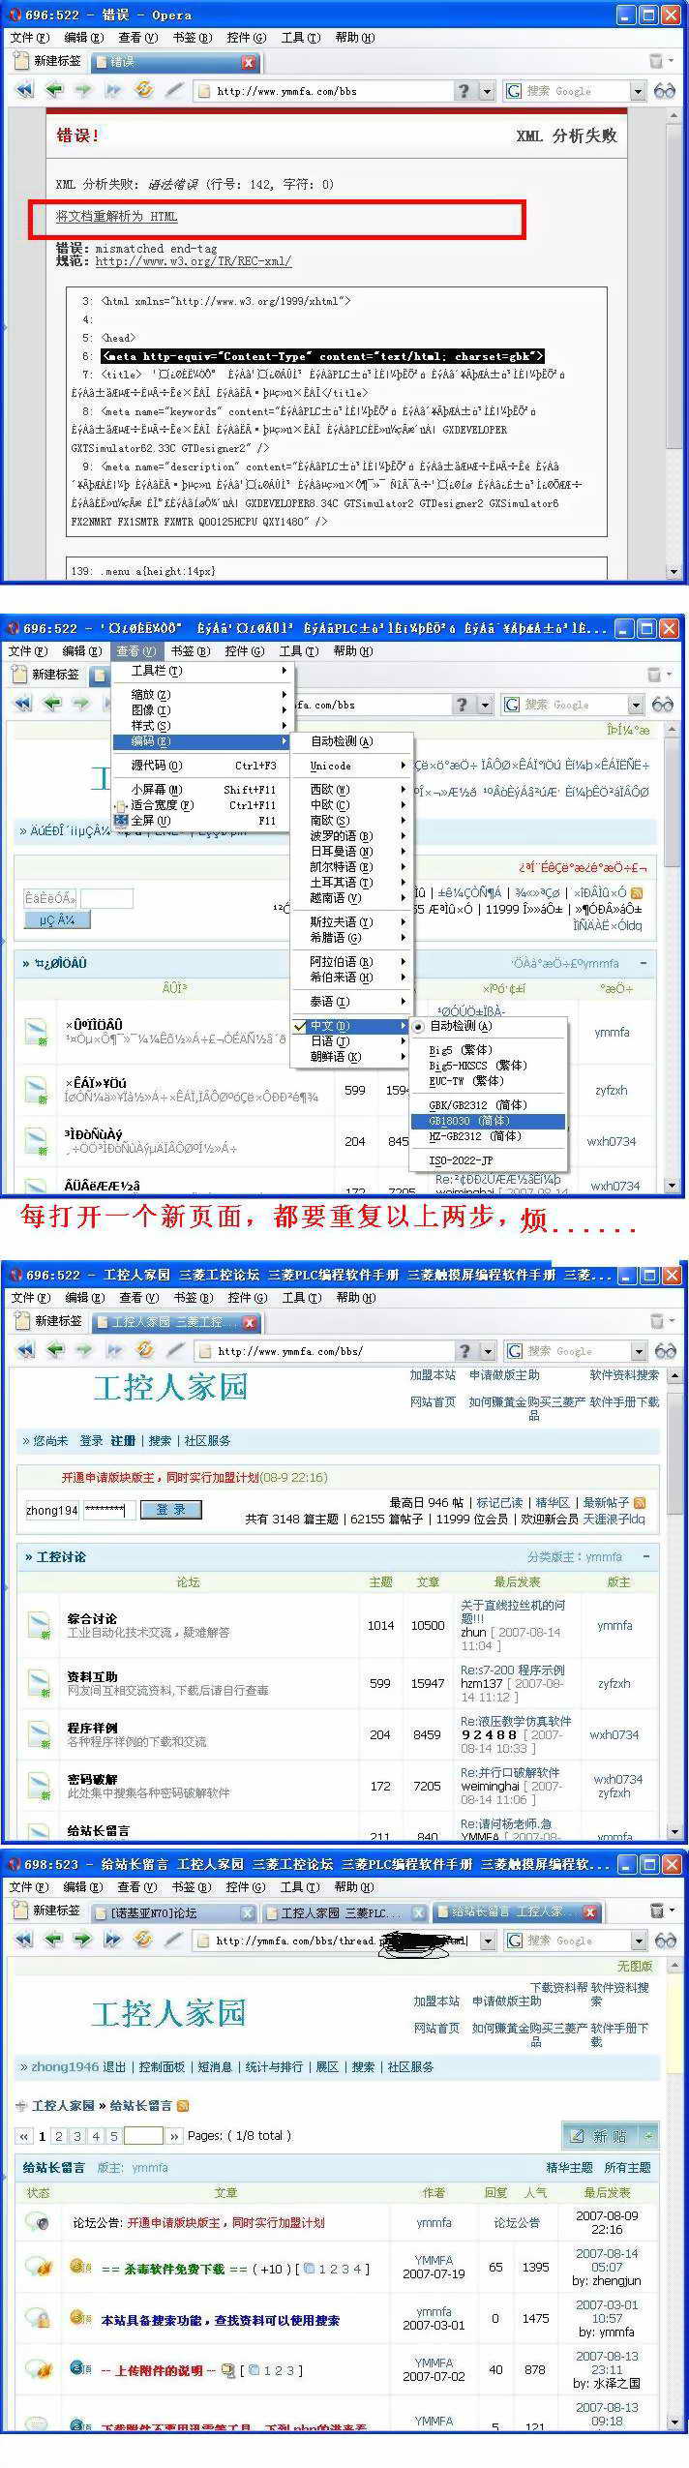
Task: Toggle the checked 中文 encoding menu entry
Action: pos(329,1026)
